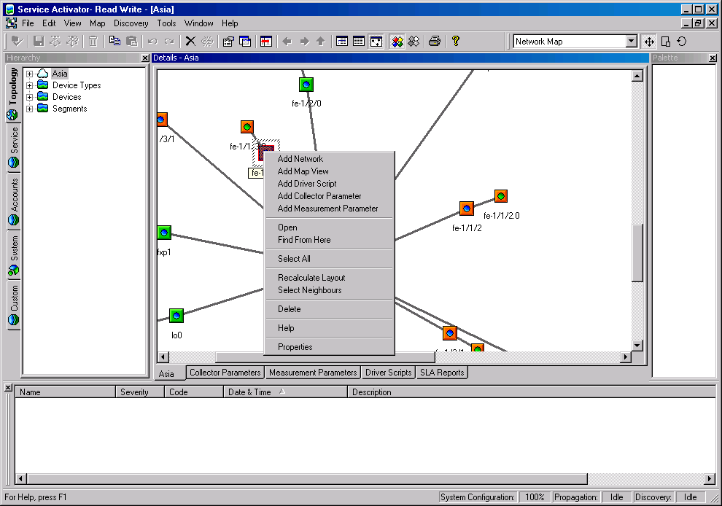Click the commit transaction checkmark toolbar icon
This screenshot has width=722, height=506.
(x=17, y=42)
